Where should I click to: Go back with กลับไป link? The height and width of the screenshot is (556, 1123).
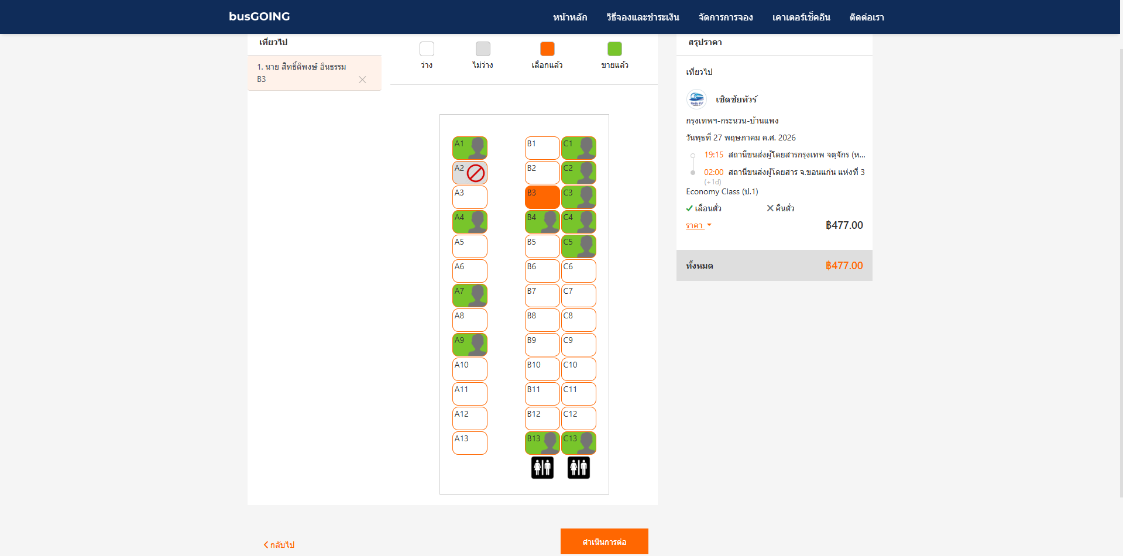point(279,545)
